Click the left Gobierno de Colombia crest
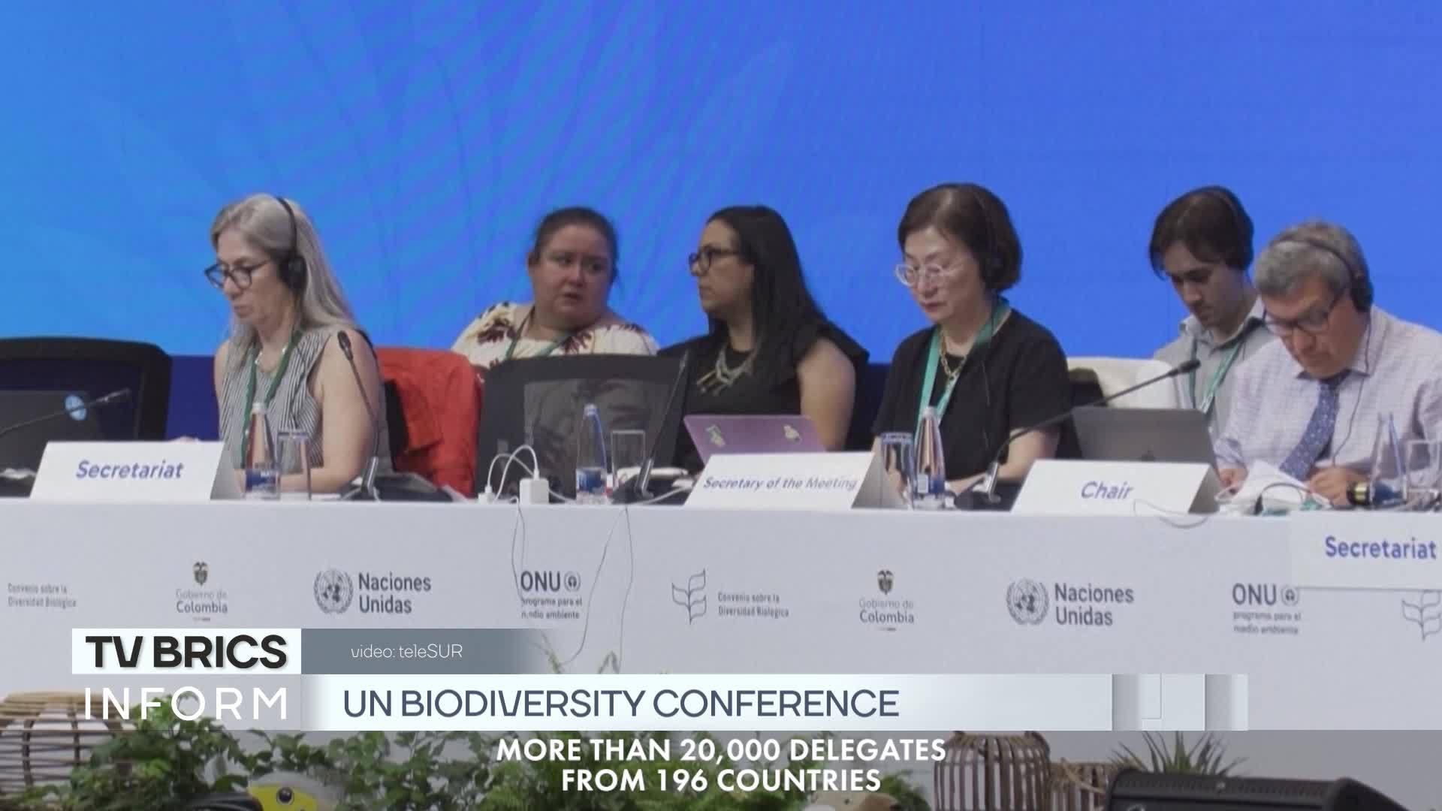Image resolution: width=1442 pixels, height=811 pixels. [x=200, y=574]
